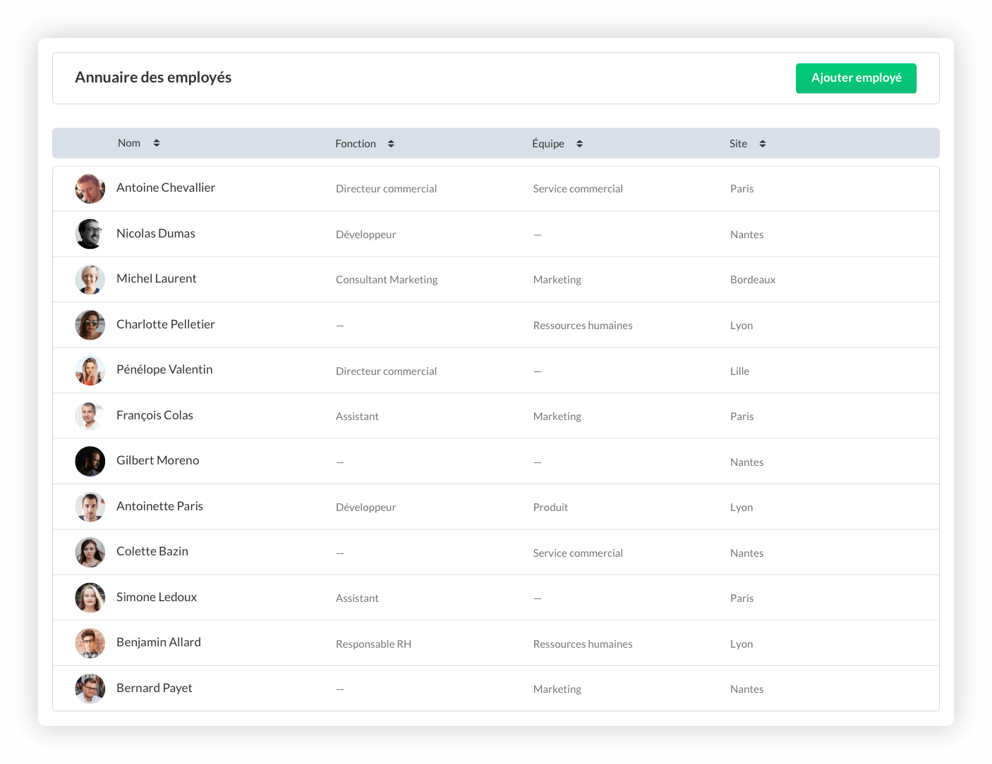Image resolution: width=992 pixels, height=764 pixels.
Task: Open Colette Bazin's avatar photo
Action: point(90,553)
